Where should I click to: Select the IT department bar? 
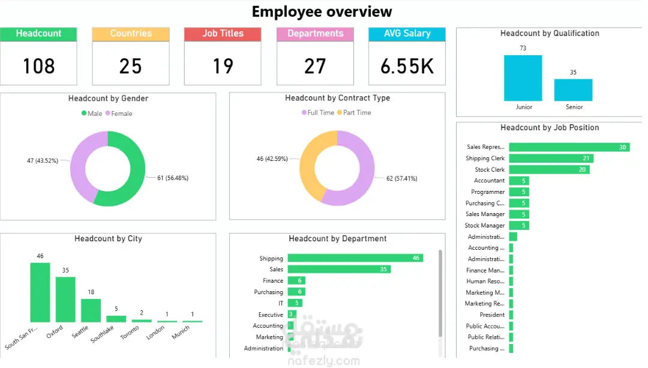point(295,303)
